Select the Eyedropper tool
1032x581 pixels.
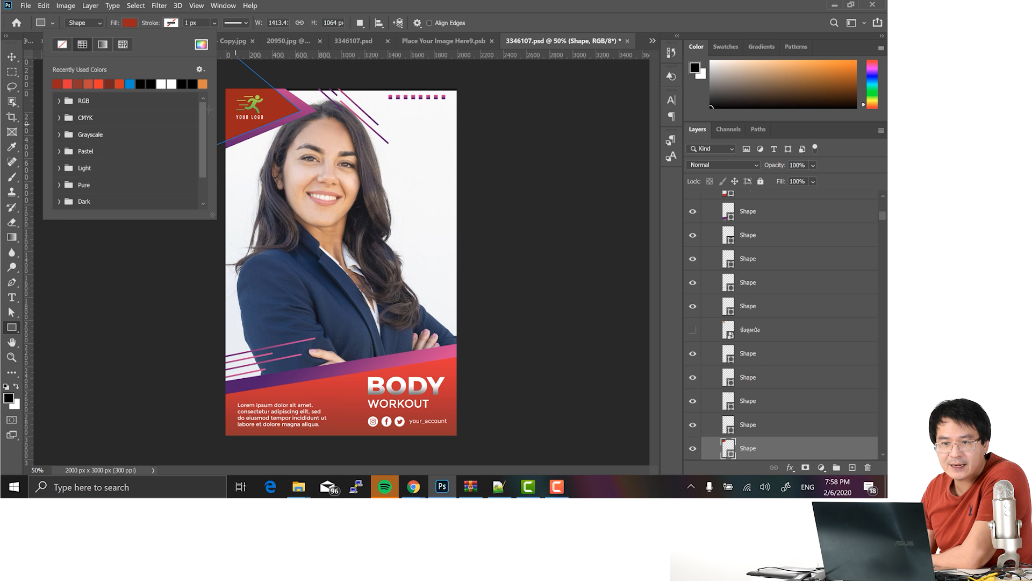pyautogui.click(x=11, y=147)
